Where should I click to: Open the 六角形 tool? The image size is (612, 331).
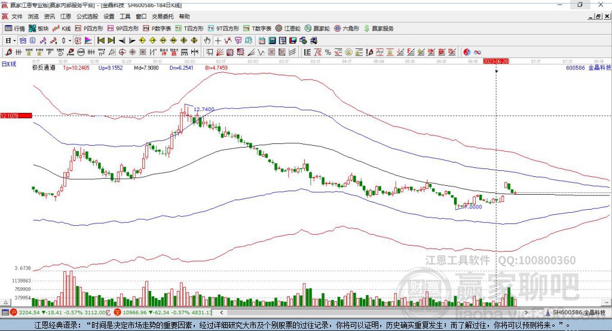point(347,29)
